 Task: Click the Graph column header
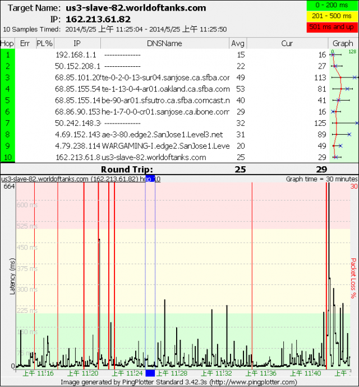343,43
